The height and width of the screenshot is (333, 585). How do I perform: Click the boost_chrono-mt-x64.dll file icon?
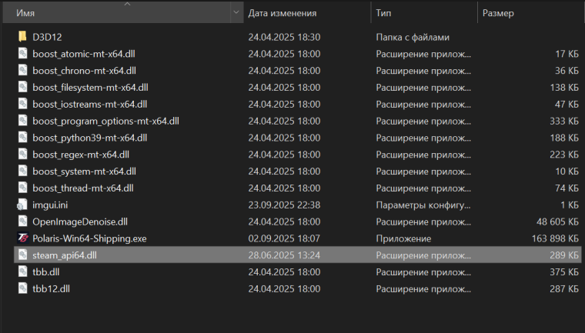pyautogui.click(x=23, y=70)
